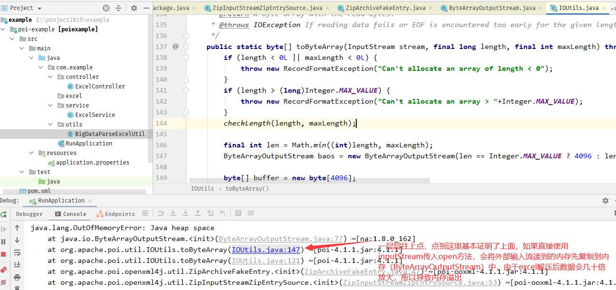Image resolution: width=616 pixels, height=290 pixels.
Task: Switch to the Debugger tab
Action: [29, 214]
